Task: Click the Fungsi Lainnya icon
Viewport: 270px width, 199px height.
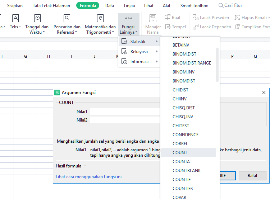Action: tap(128, 18)
